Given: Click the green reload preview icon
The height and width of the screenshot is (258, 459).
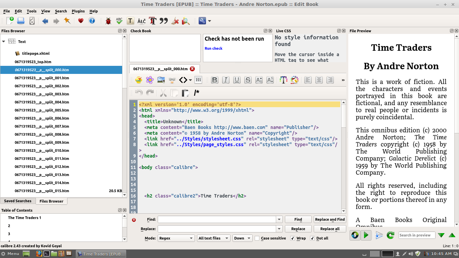Looking at the screenshot, I should pyautogui.click(x=390, y=235).
